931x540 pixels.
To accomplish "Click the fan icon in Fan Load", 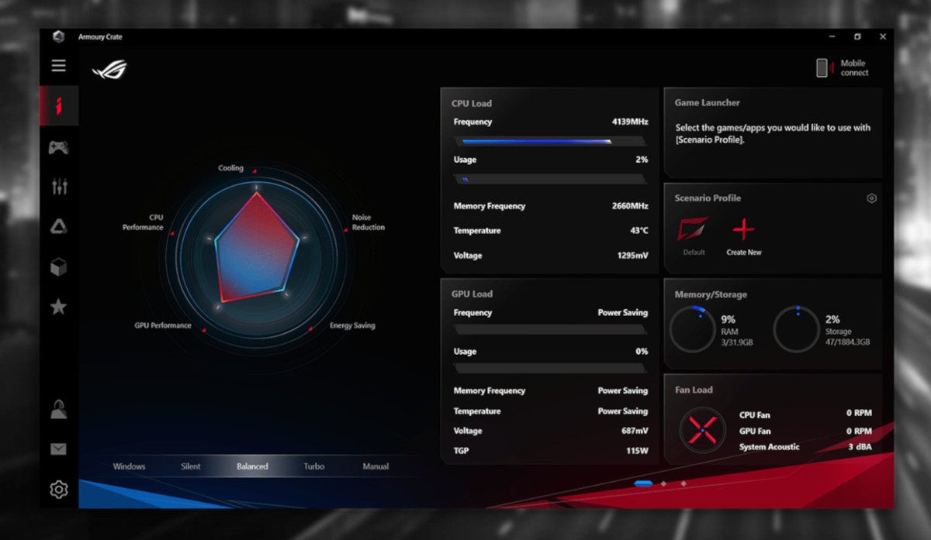I will pyautogui.click(x=702, y=430).
